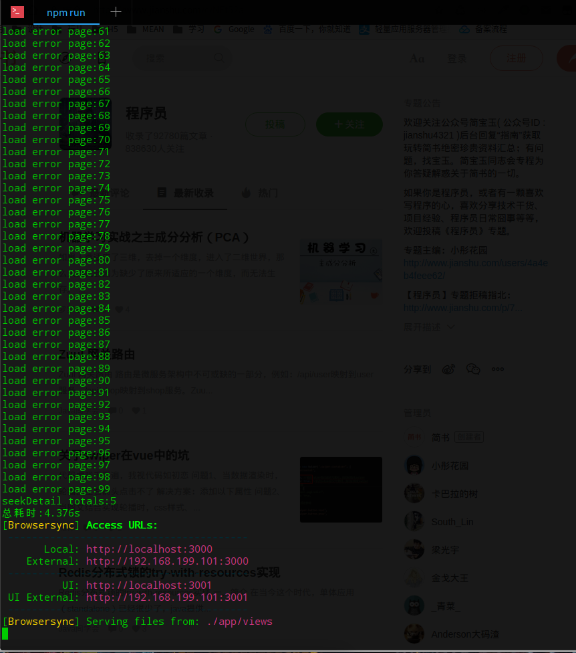576x653 pixels.
Task: Open the 轻量应用服务器管理 bookmark
Action: pos(403,29)
